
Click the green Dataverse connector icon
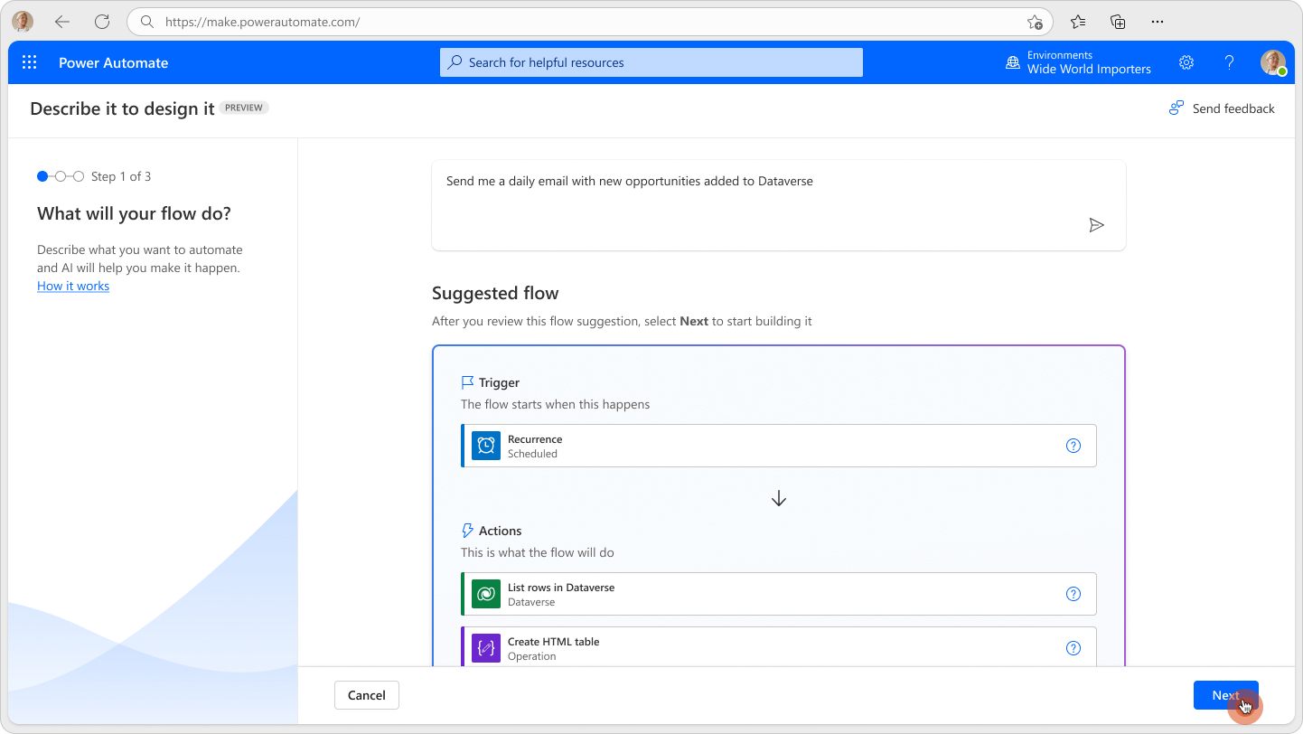pos(486,594)
